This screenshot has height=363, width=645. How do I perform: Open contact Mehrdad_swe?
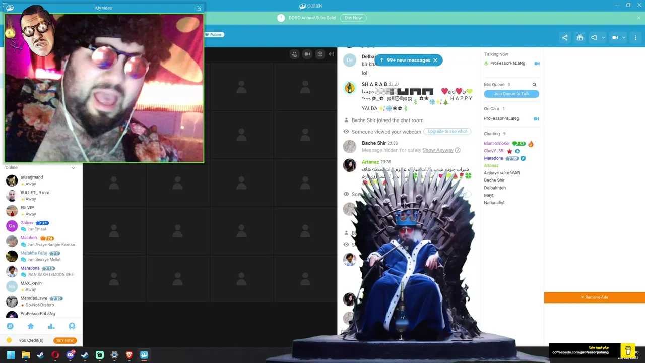[x=41, y=301]
